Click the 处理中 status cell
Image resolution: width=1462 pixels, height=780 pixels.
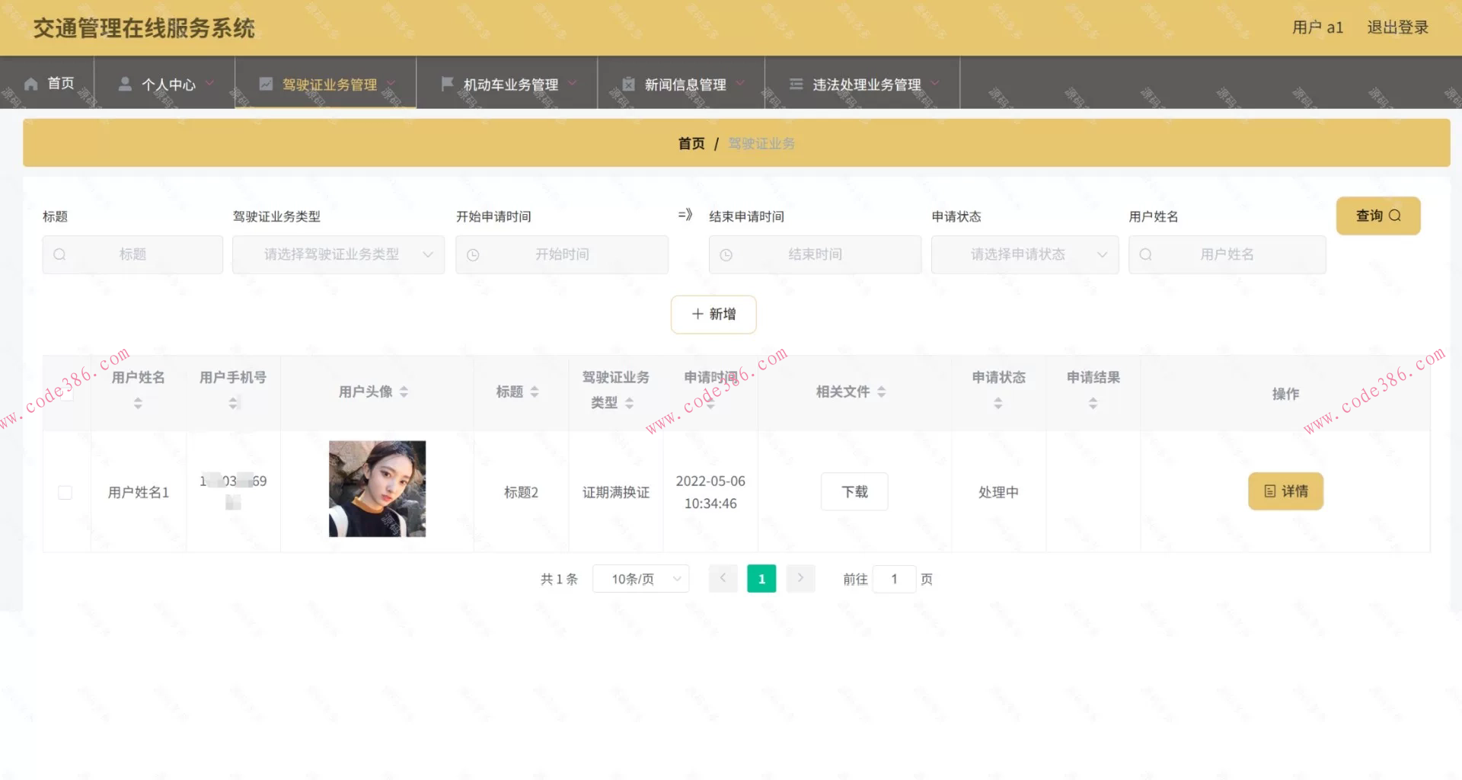pos(998,492)
